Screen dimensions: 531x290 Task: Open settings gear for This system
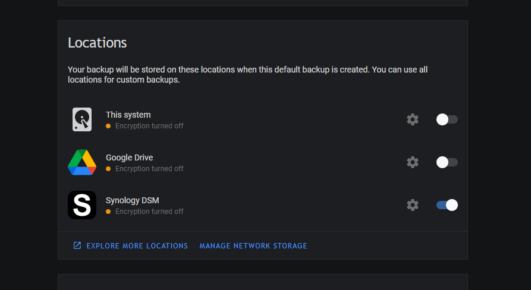pyautogui.click(x=413, y=119)
